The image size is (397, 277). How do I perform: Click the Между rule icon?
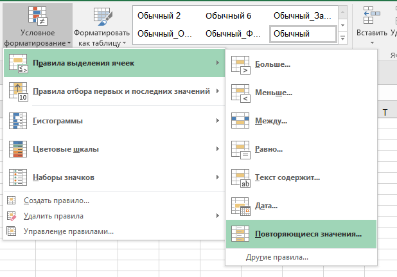[240, 121]
